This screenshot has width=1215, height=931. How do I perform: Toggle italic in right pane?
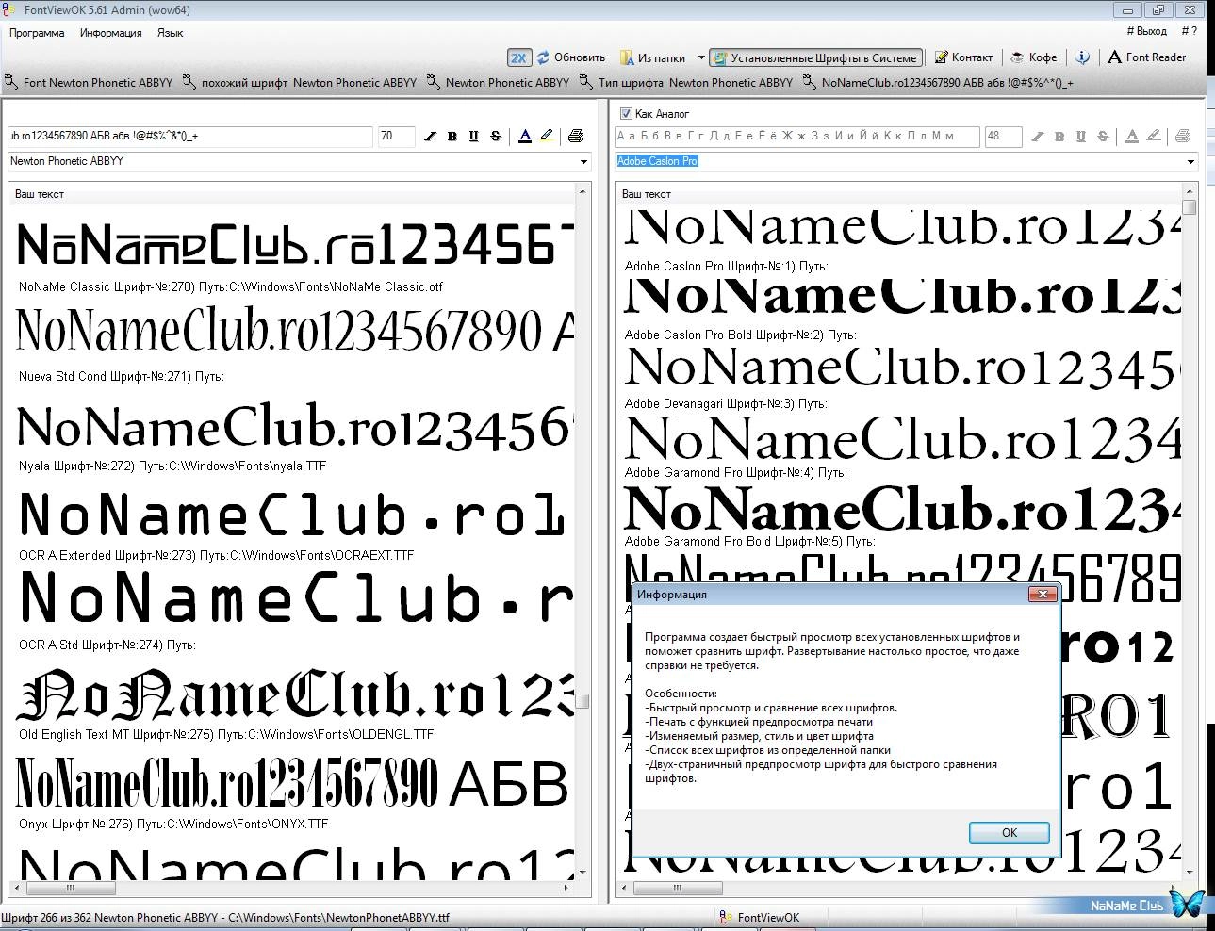pos(1037,136)
